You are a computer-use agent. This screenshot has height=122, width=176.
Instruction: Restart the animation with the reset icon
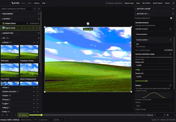(x=7, y=115)
